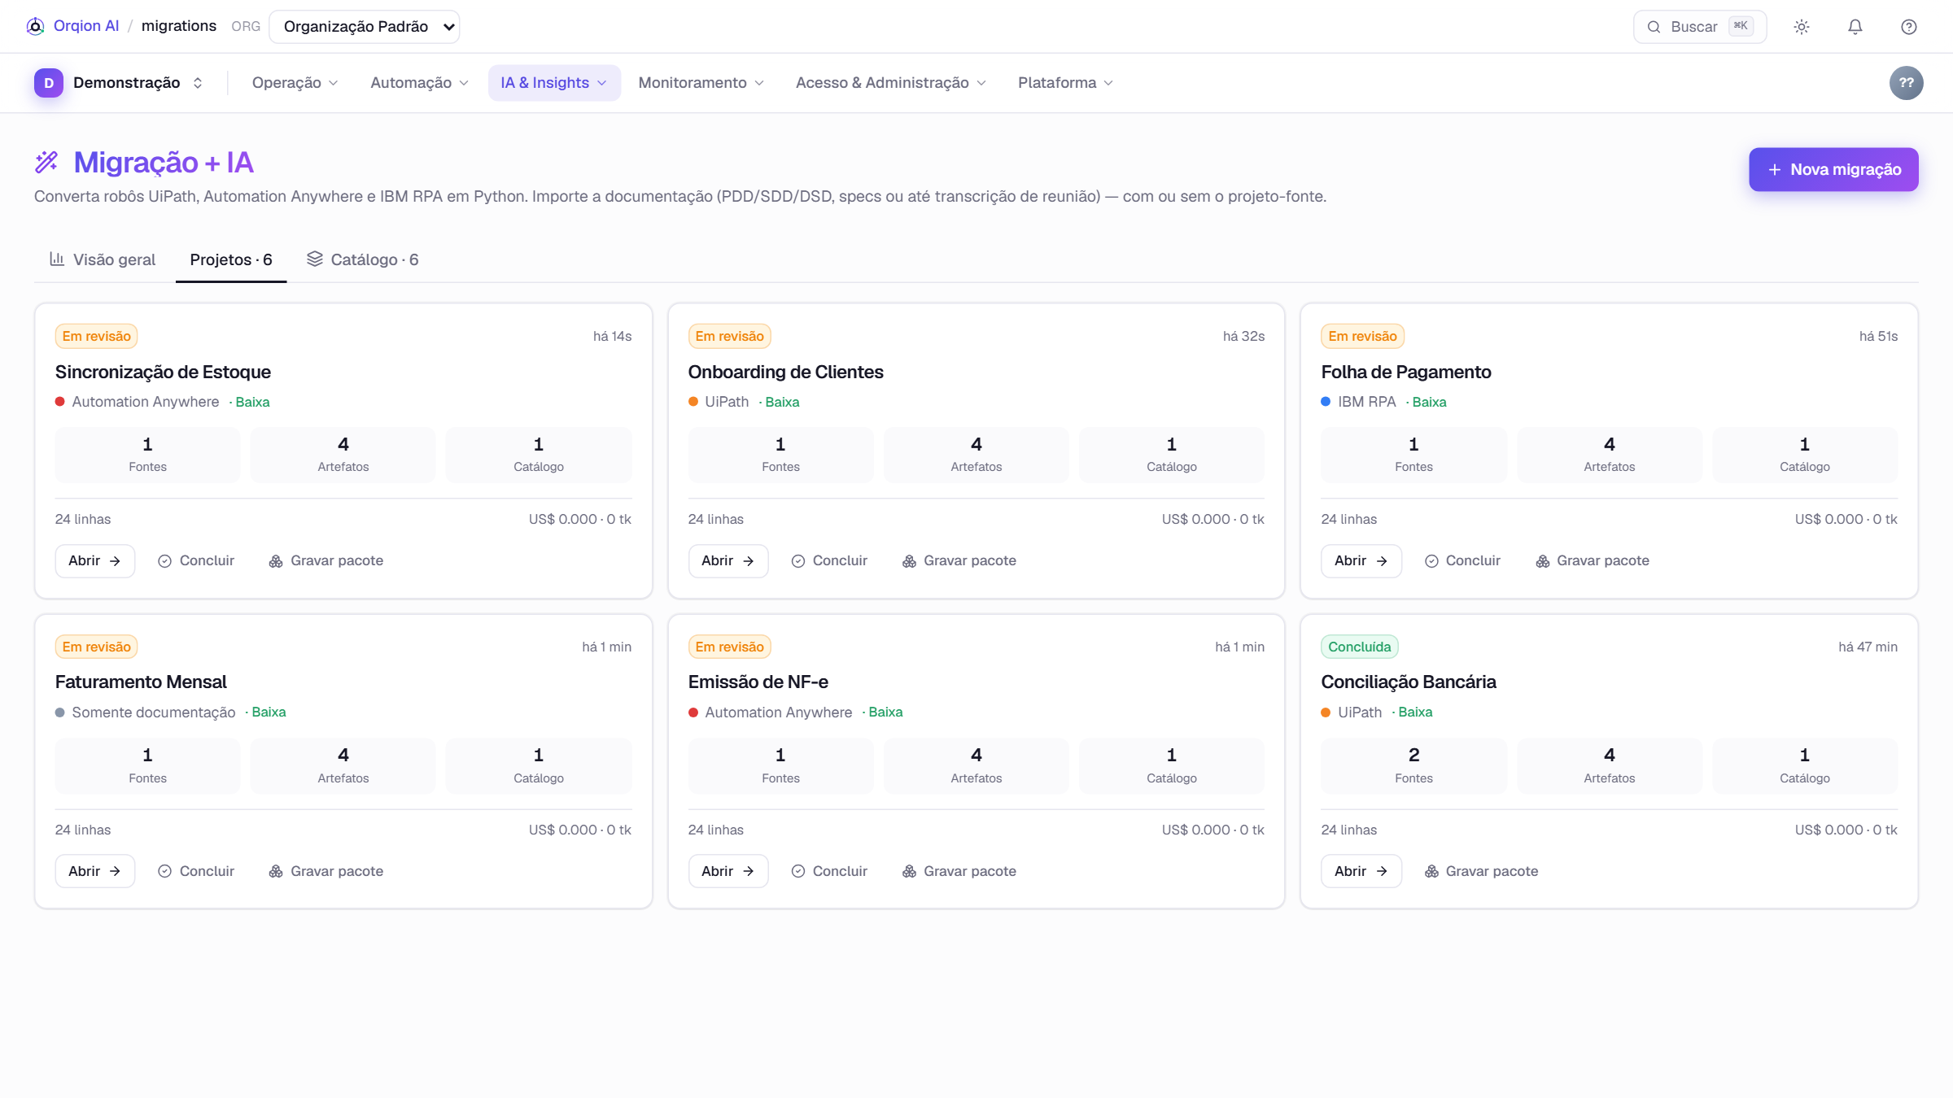Open the notifications bell
The image size is (1953, 1098).
(1855, 27)
